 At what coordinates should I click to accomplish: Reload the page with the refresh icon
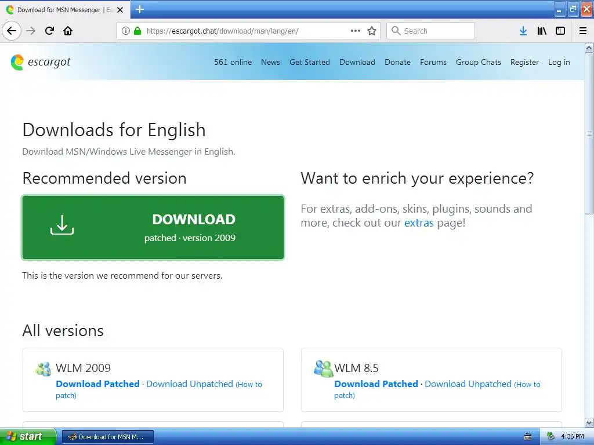[x=49, y=31]
